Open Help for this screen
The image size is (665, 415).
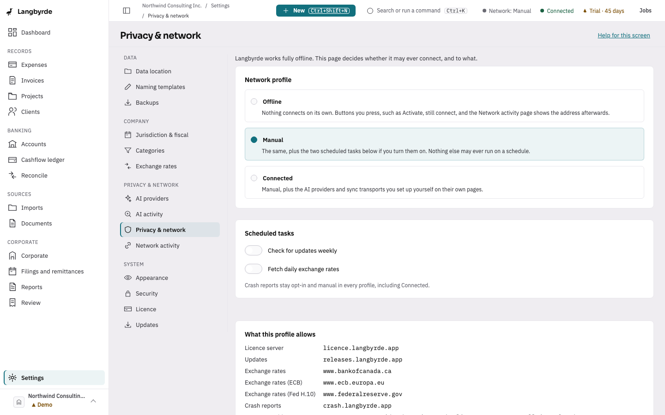tap(624, 35)
